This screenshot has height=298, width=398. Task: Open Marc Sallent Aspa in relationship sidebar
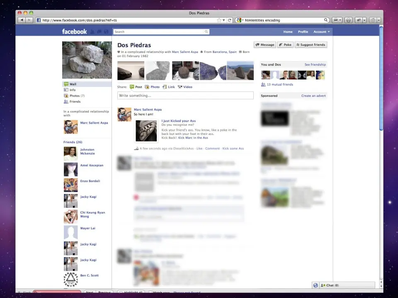94,123
